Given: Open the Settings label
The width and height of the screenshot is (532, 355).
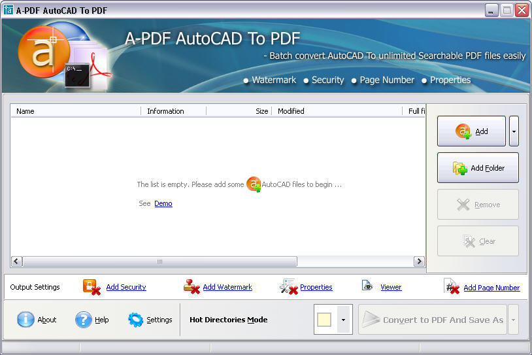Looking at the screenshot, I should [159, 320].
